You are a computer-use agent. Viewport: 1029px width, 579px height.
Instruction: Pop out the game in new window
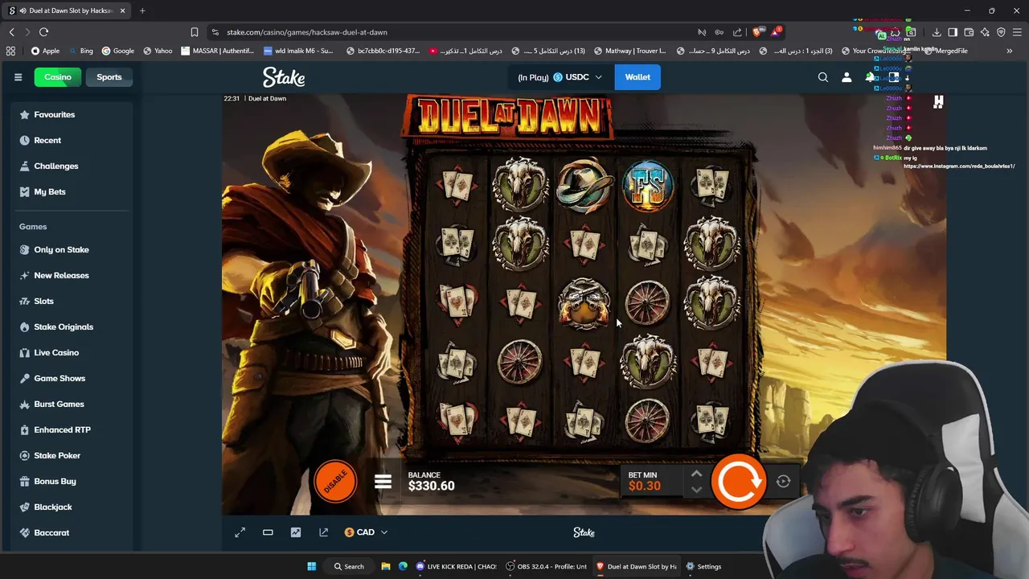(323, 532)
